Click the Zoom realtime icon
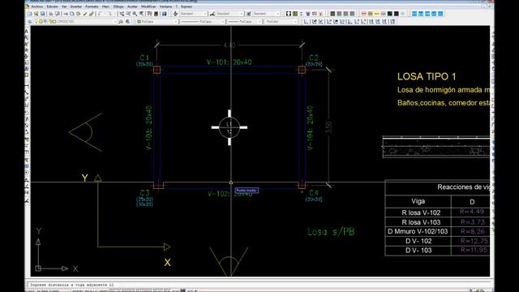 pyautogui.click(x=128, y=14)
